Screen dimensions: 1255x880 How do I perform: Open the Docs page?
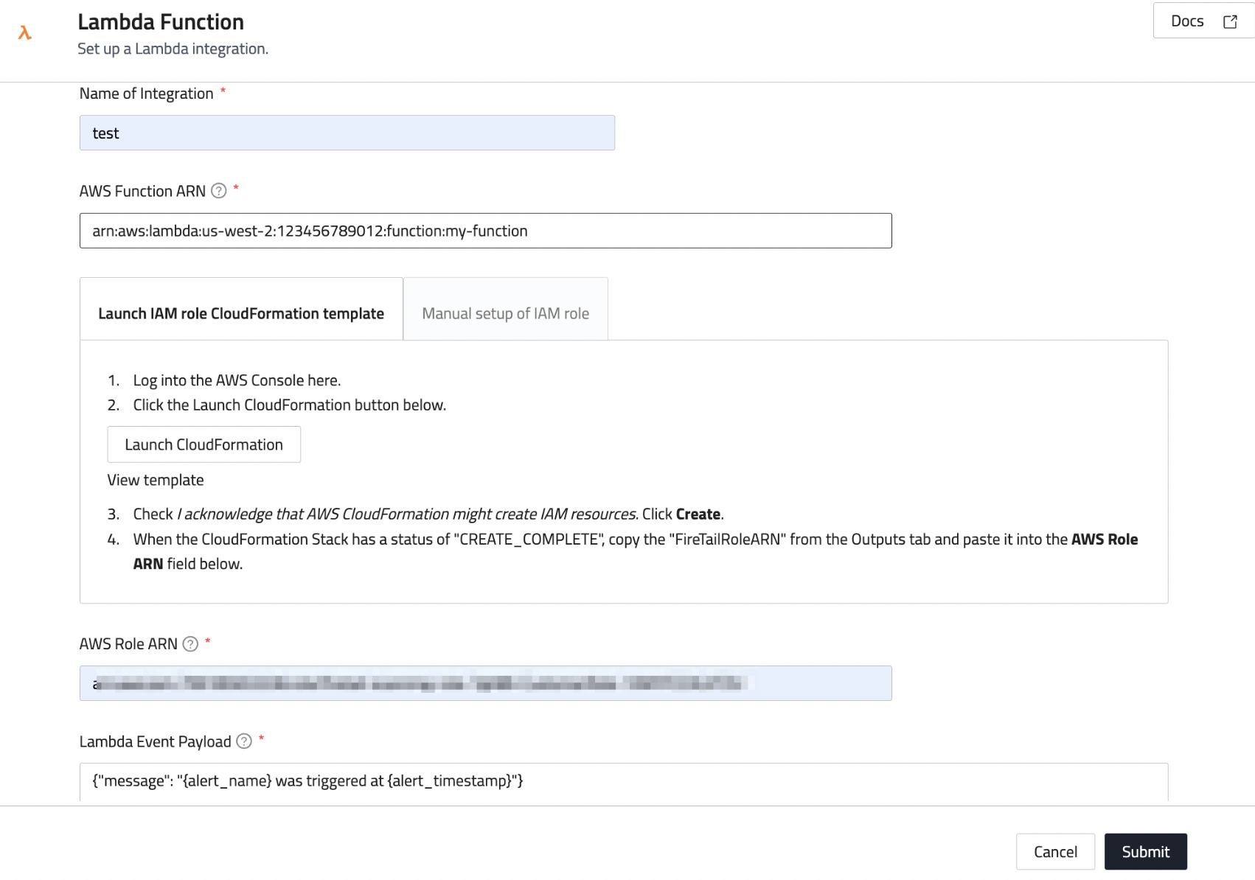click(x=1203, y=21)
